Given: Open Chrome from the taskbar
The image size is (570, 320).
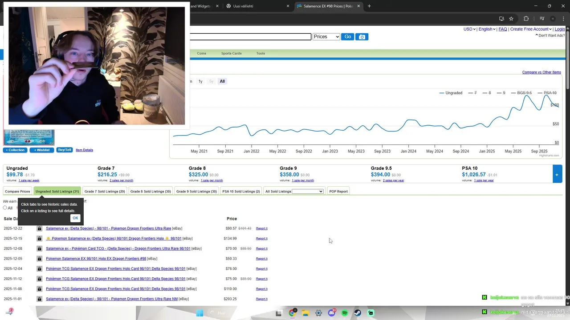Looking at the screenshot, I should click(292, 313).
